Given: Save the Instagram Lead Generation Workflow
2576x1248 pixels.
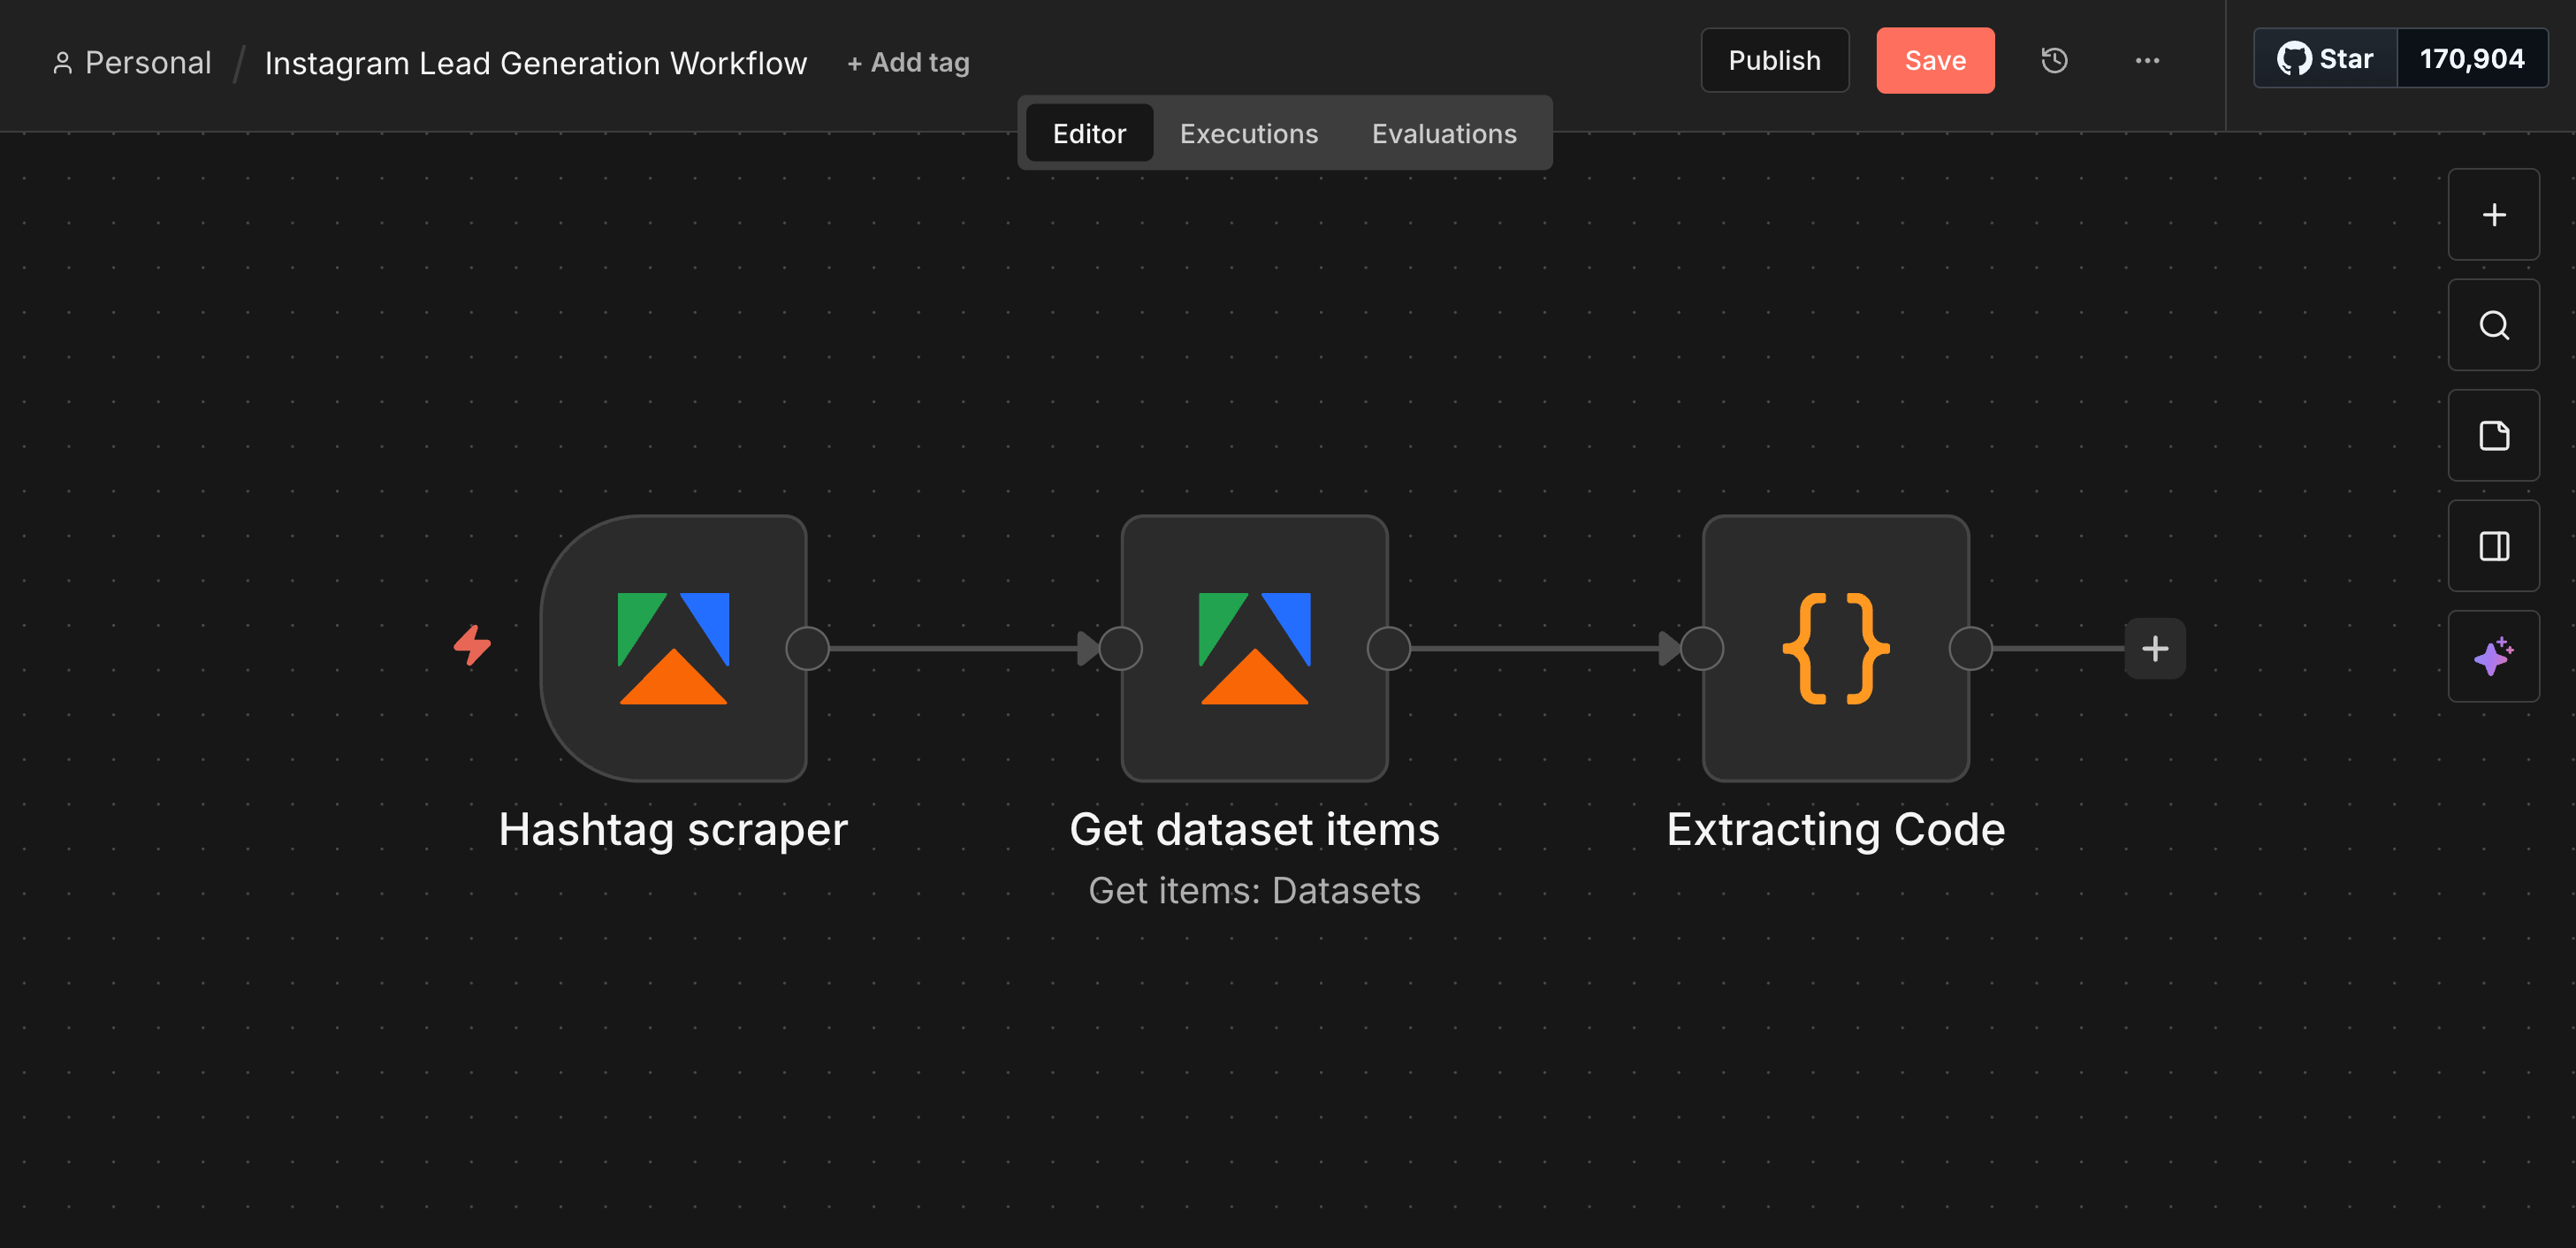Looking at the screenshot, I should [x=1935, y=60].
